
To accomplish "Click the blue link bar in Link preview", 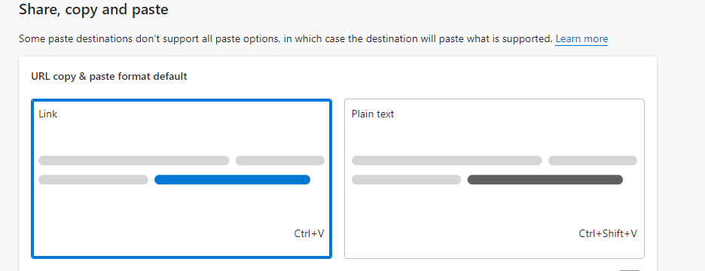I will [233, 180].
